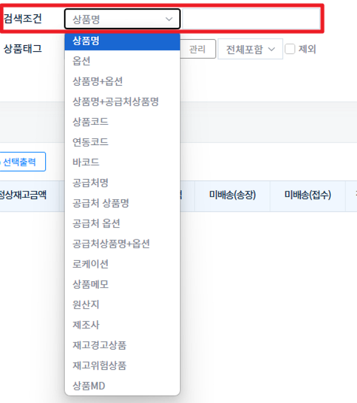Pick 상품코드 from search conditions

[x=90, y=122]
